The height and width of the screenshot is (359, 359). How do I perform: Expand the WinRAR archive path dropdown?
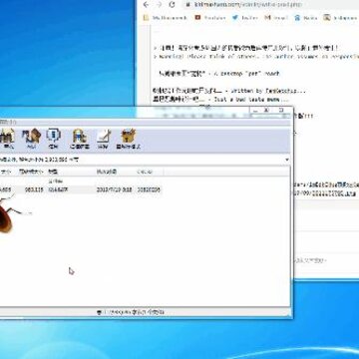coord(287,160)
